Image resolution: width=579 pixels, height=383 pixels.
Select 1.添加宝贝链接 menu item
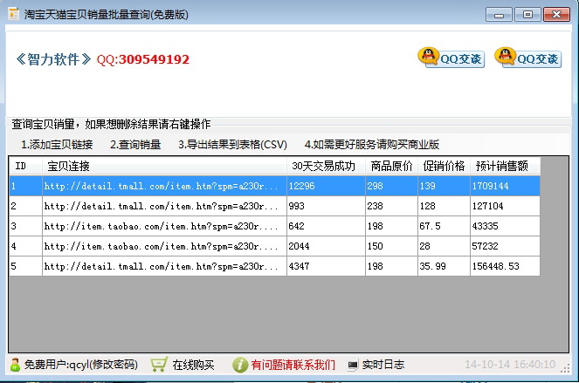click(x=57, y=144)
